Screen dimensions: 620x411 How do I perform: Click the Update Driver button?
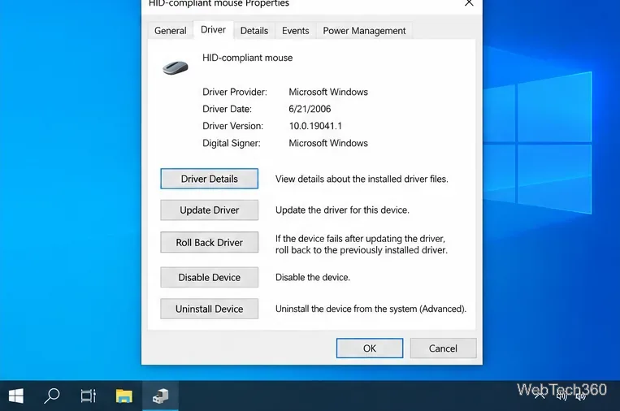point(209,210)
